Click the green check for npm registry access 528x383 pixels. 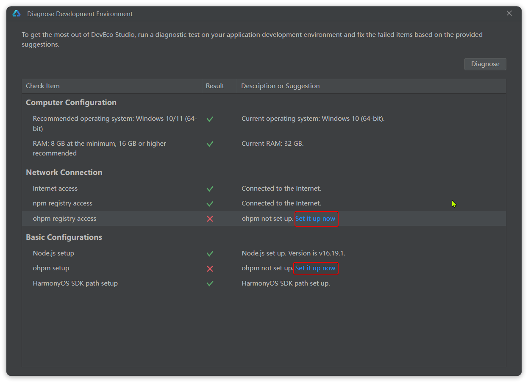[210, 204]
